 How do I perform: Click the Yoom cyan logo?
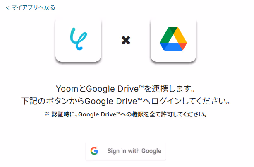point(79,39)
